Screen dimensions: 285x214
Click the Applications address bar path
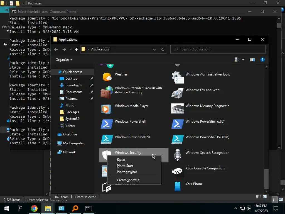point(100,49)
